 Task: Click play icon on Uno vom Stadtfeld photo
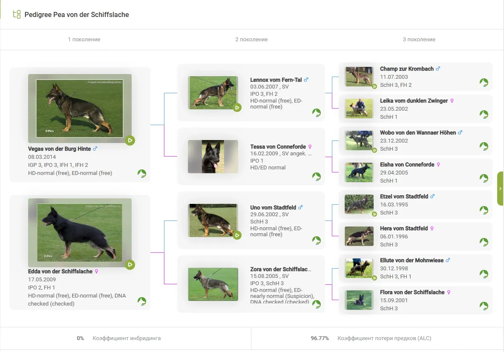coord(237,235)
